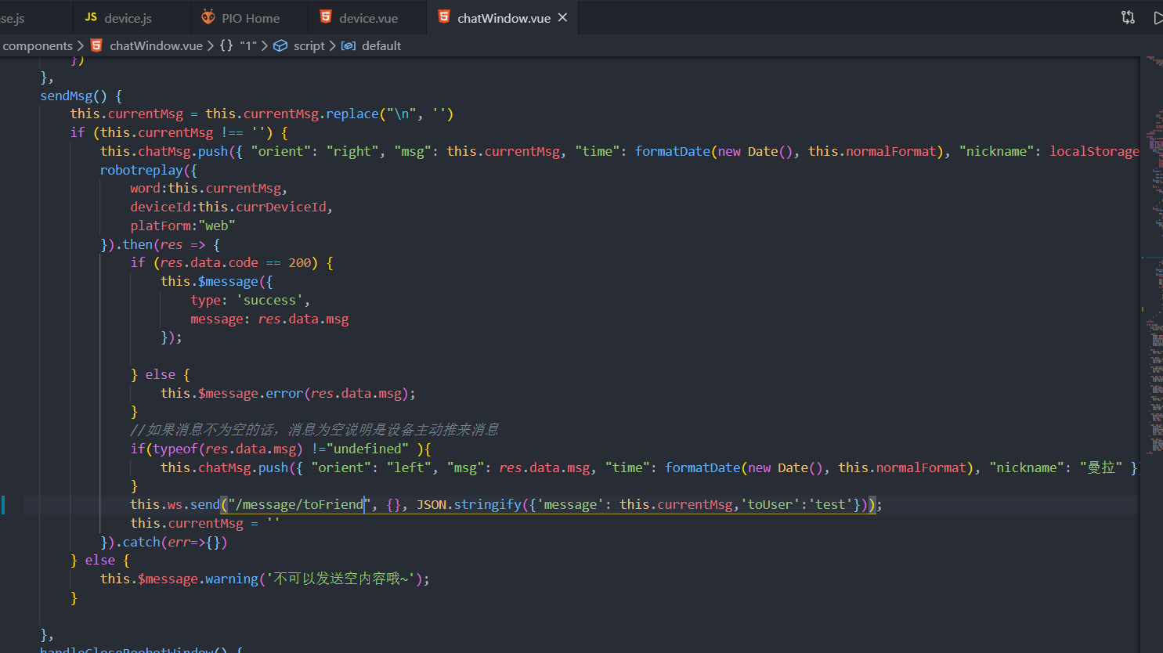Click the PlatformIO icon on PIO Home tab
1163x653 pixels.
[208, 17]
